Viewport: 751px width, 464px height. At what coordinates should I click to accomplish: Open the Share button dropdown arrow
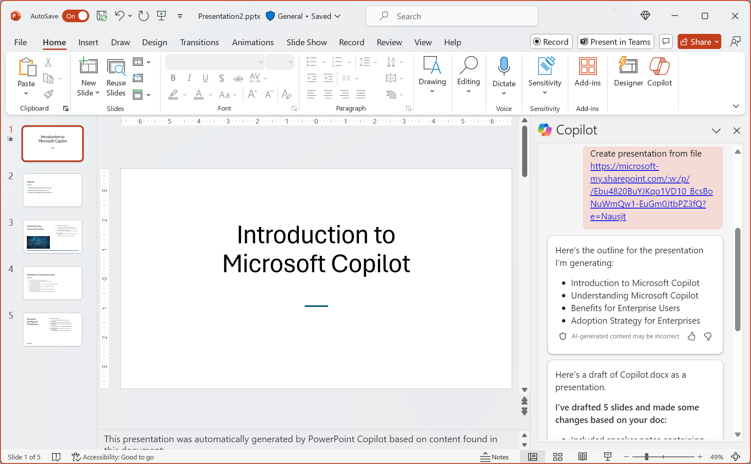[x=717, y=41]
